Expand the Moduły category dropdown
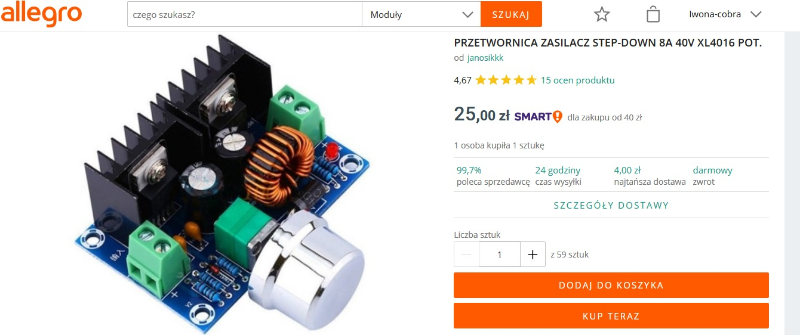 [x=421, y=14]
